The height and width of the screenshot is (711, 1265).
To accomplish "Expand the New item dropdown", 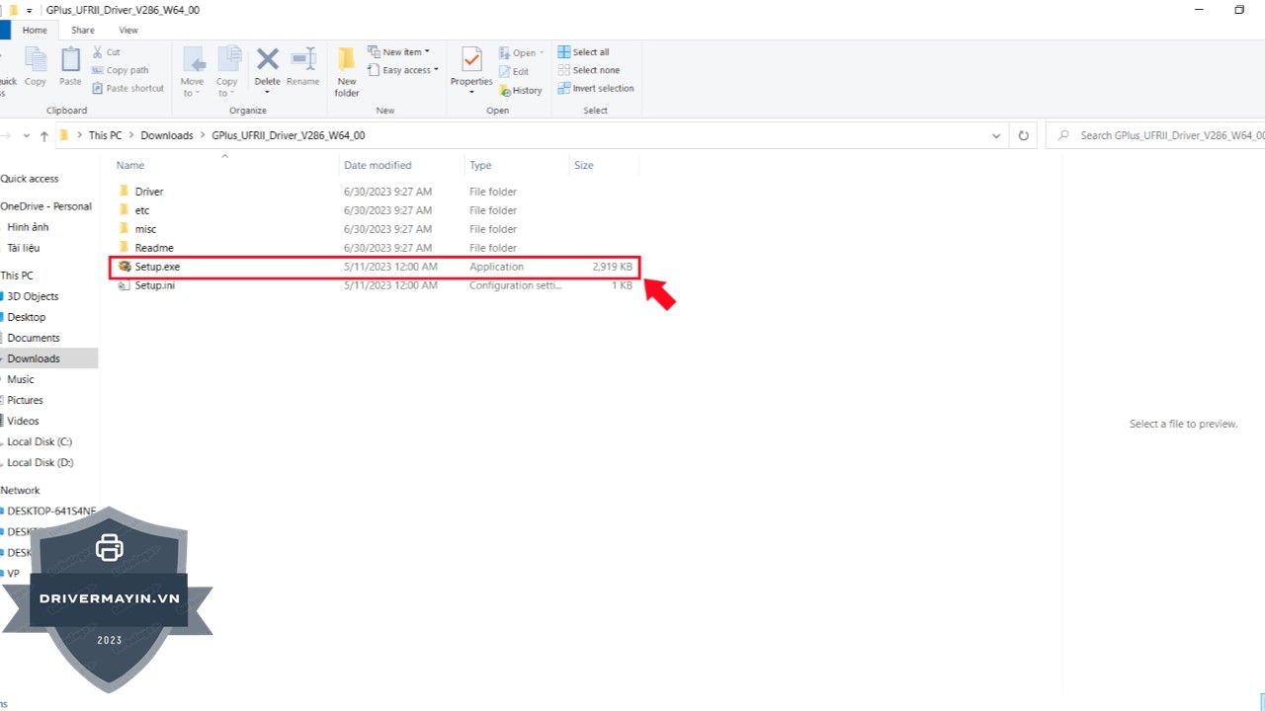I will 398,52.
